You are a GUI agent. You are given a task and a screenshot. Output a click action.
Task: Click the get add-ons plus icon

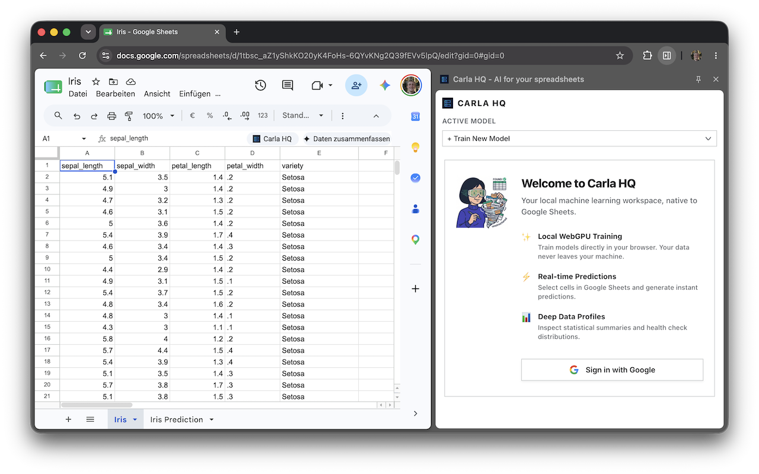pos(416,289)
